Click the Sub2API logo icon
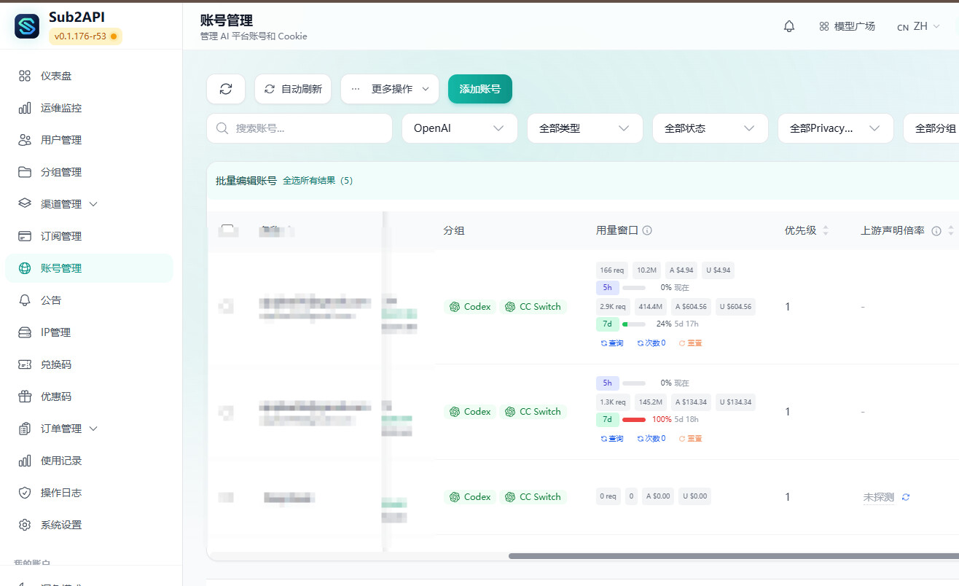Viewport: 959px width, 586px height. point(27,26)
